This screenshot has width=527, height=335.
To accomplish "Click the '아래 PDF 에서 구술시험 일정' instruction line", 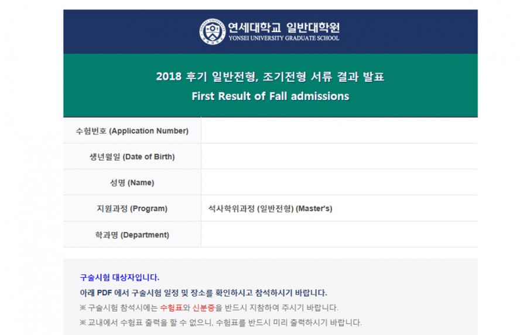I will 203,293.
